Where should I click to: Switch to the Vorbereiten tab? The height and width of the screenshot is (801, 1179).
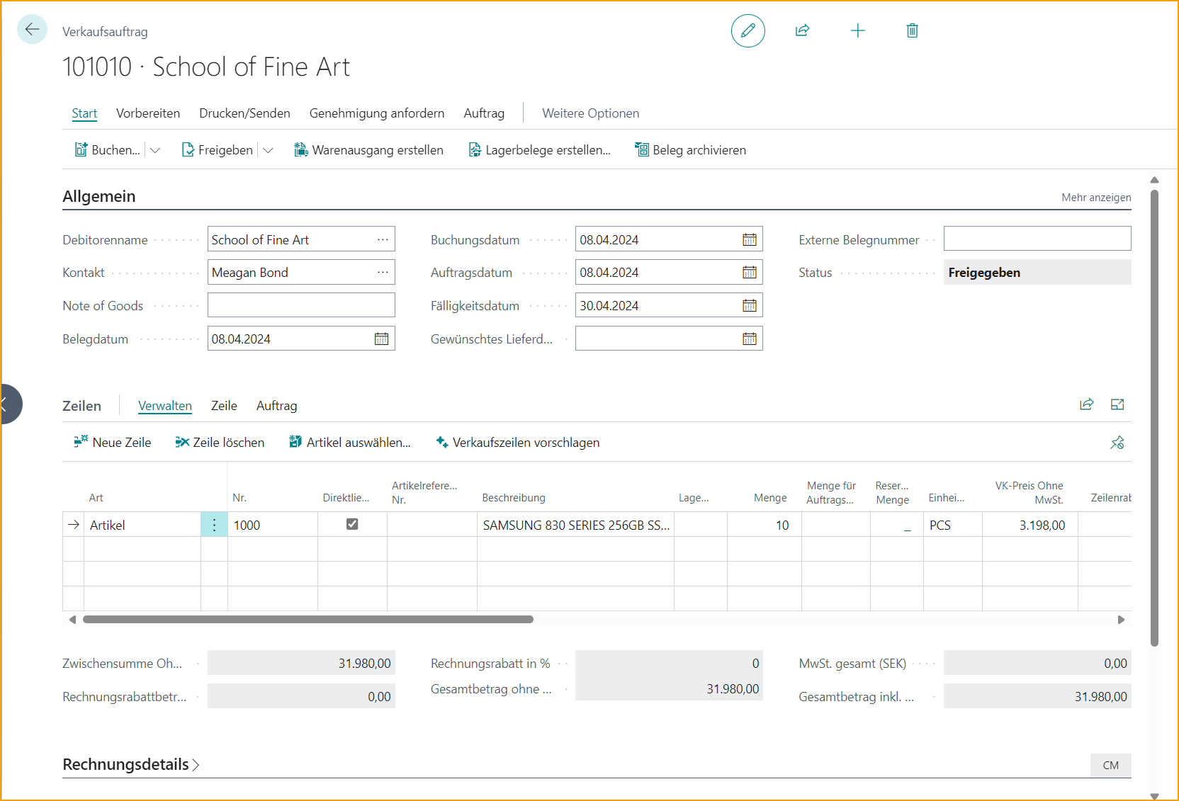[x=148, y=113]
